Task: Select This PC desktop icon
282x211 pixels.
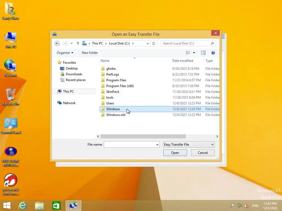Action: point(10,40)
